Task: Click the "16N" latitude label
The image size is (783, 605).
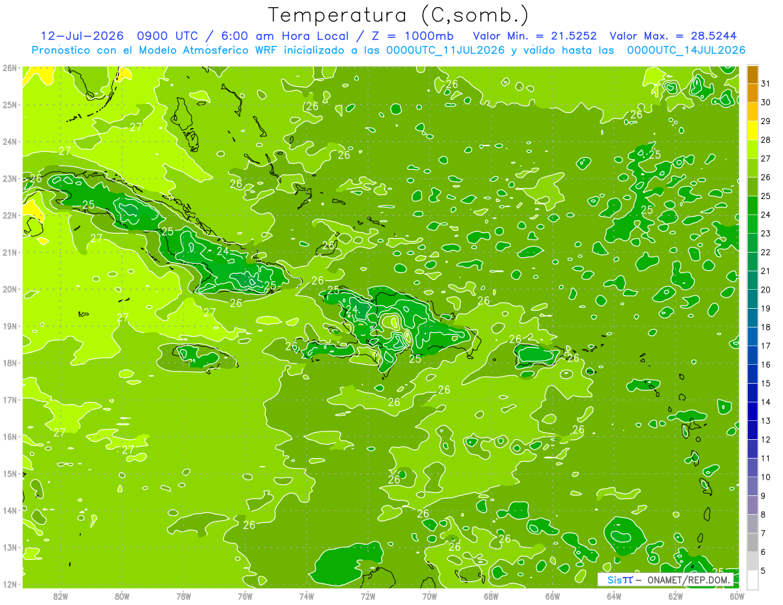Action: [9, 437]
